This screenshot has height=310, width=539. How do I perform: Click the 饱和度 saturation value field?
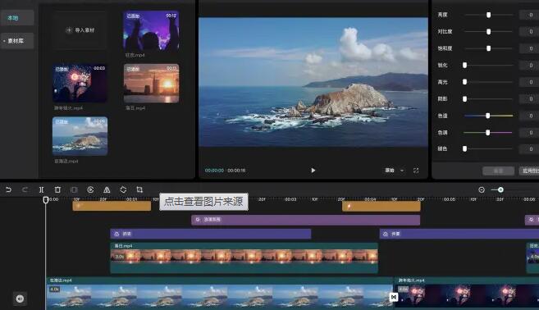[529, 48]
